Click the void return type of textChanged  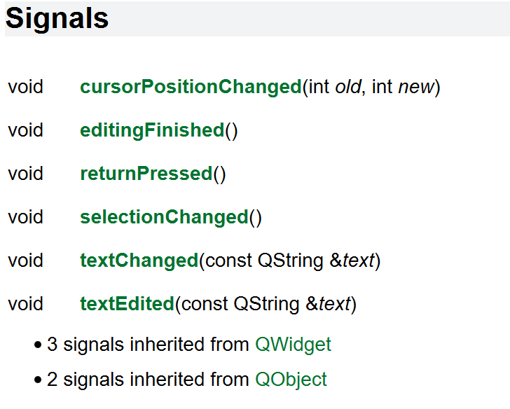(x=26, y=261)
